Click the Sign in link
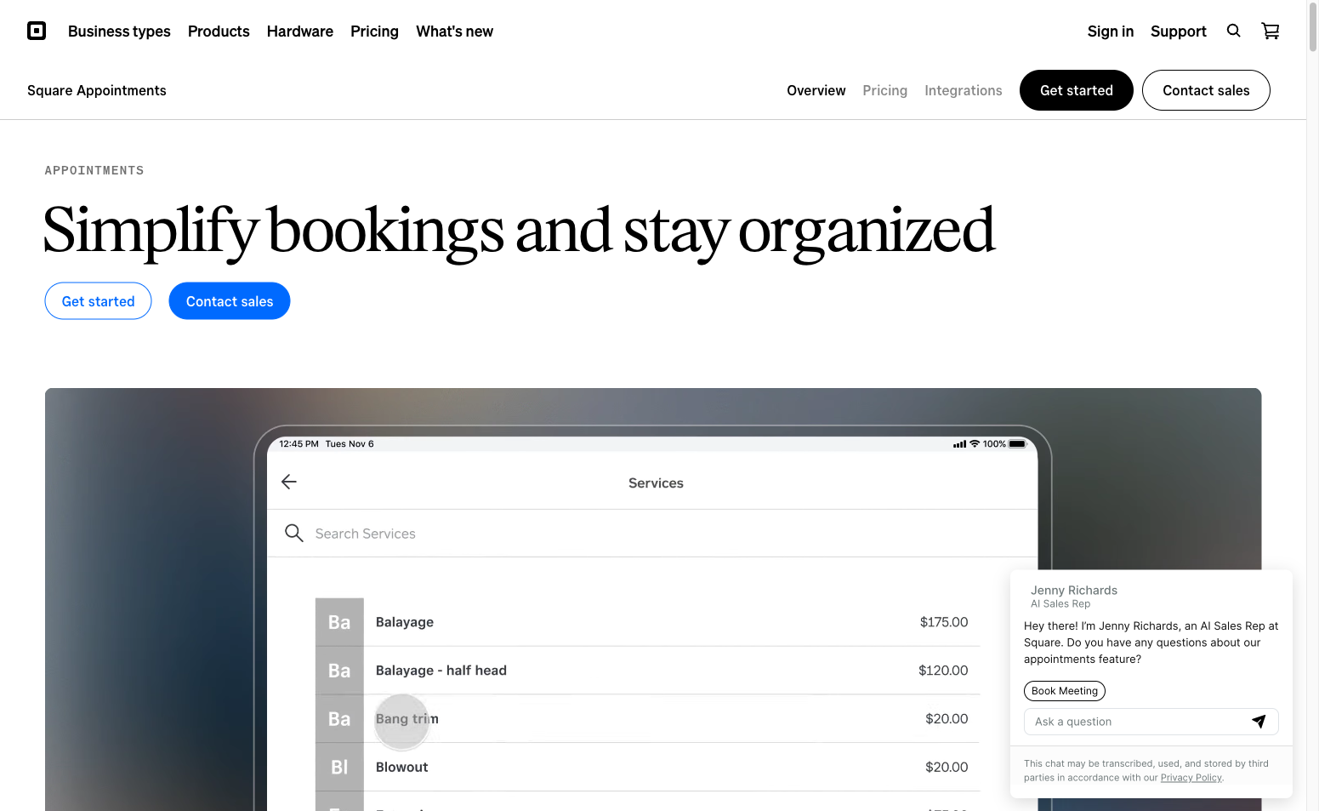The height and width of the screenshot is (811, 1319). (1111, 31)
